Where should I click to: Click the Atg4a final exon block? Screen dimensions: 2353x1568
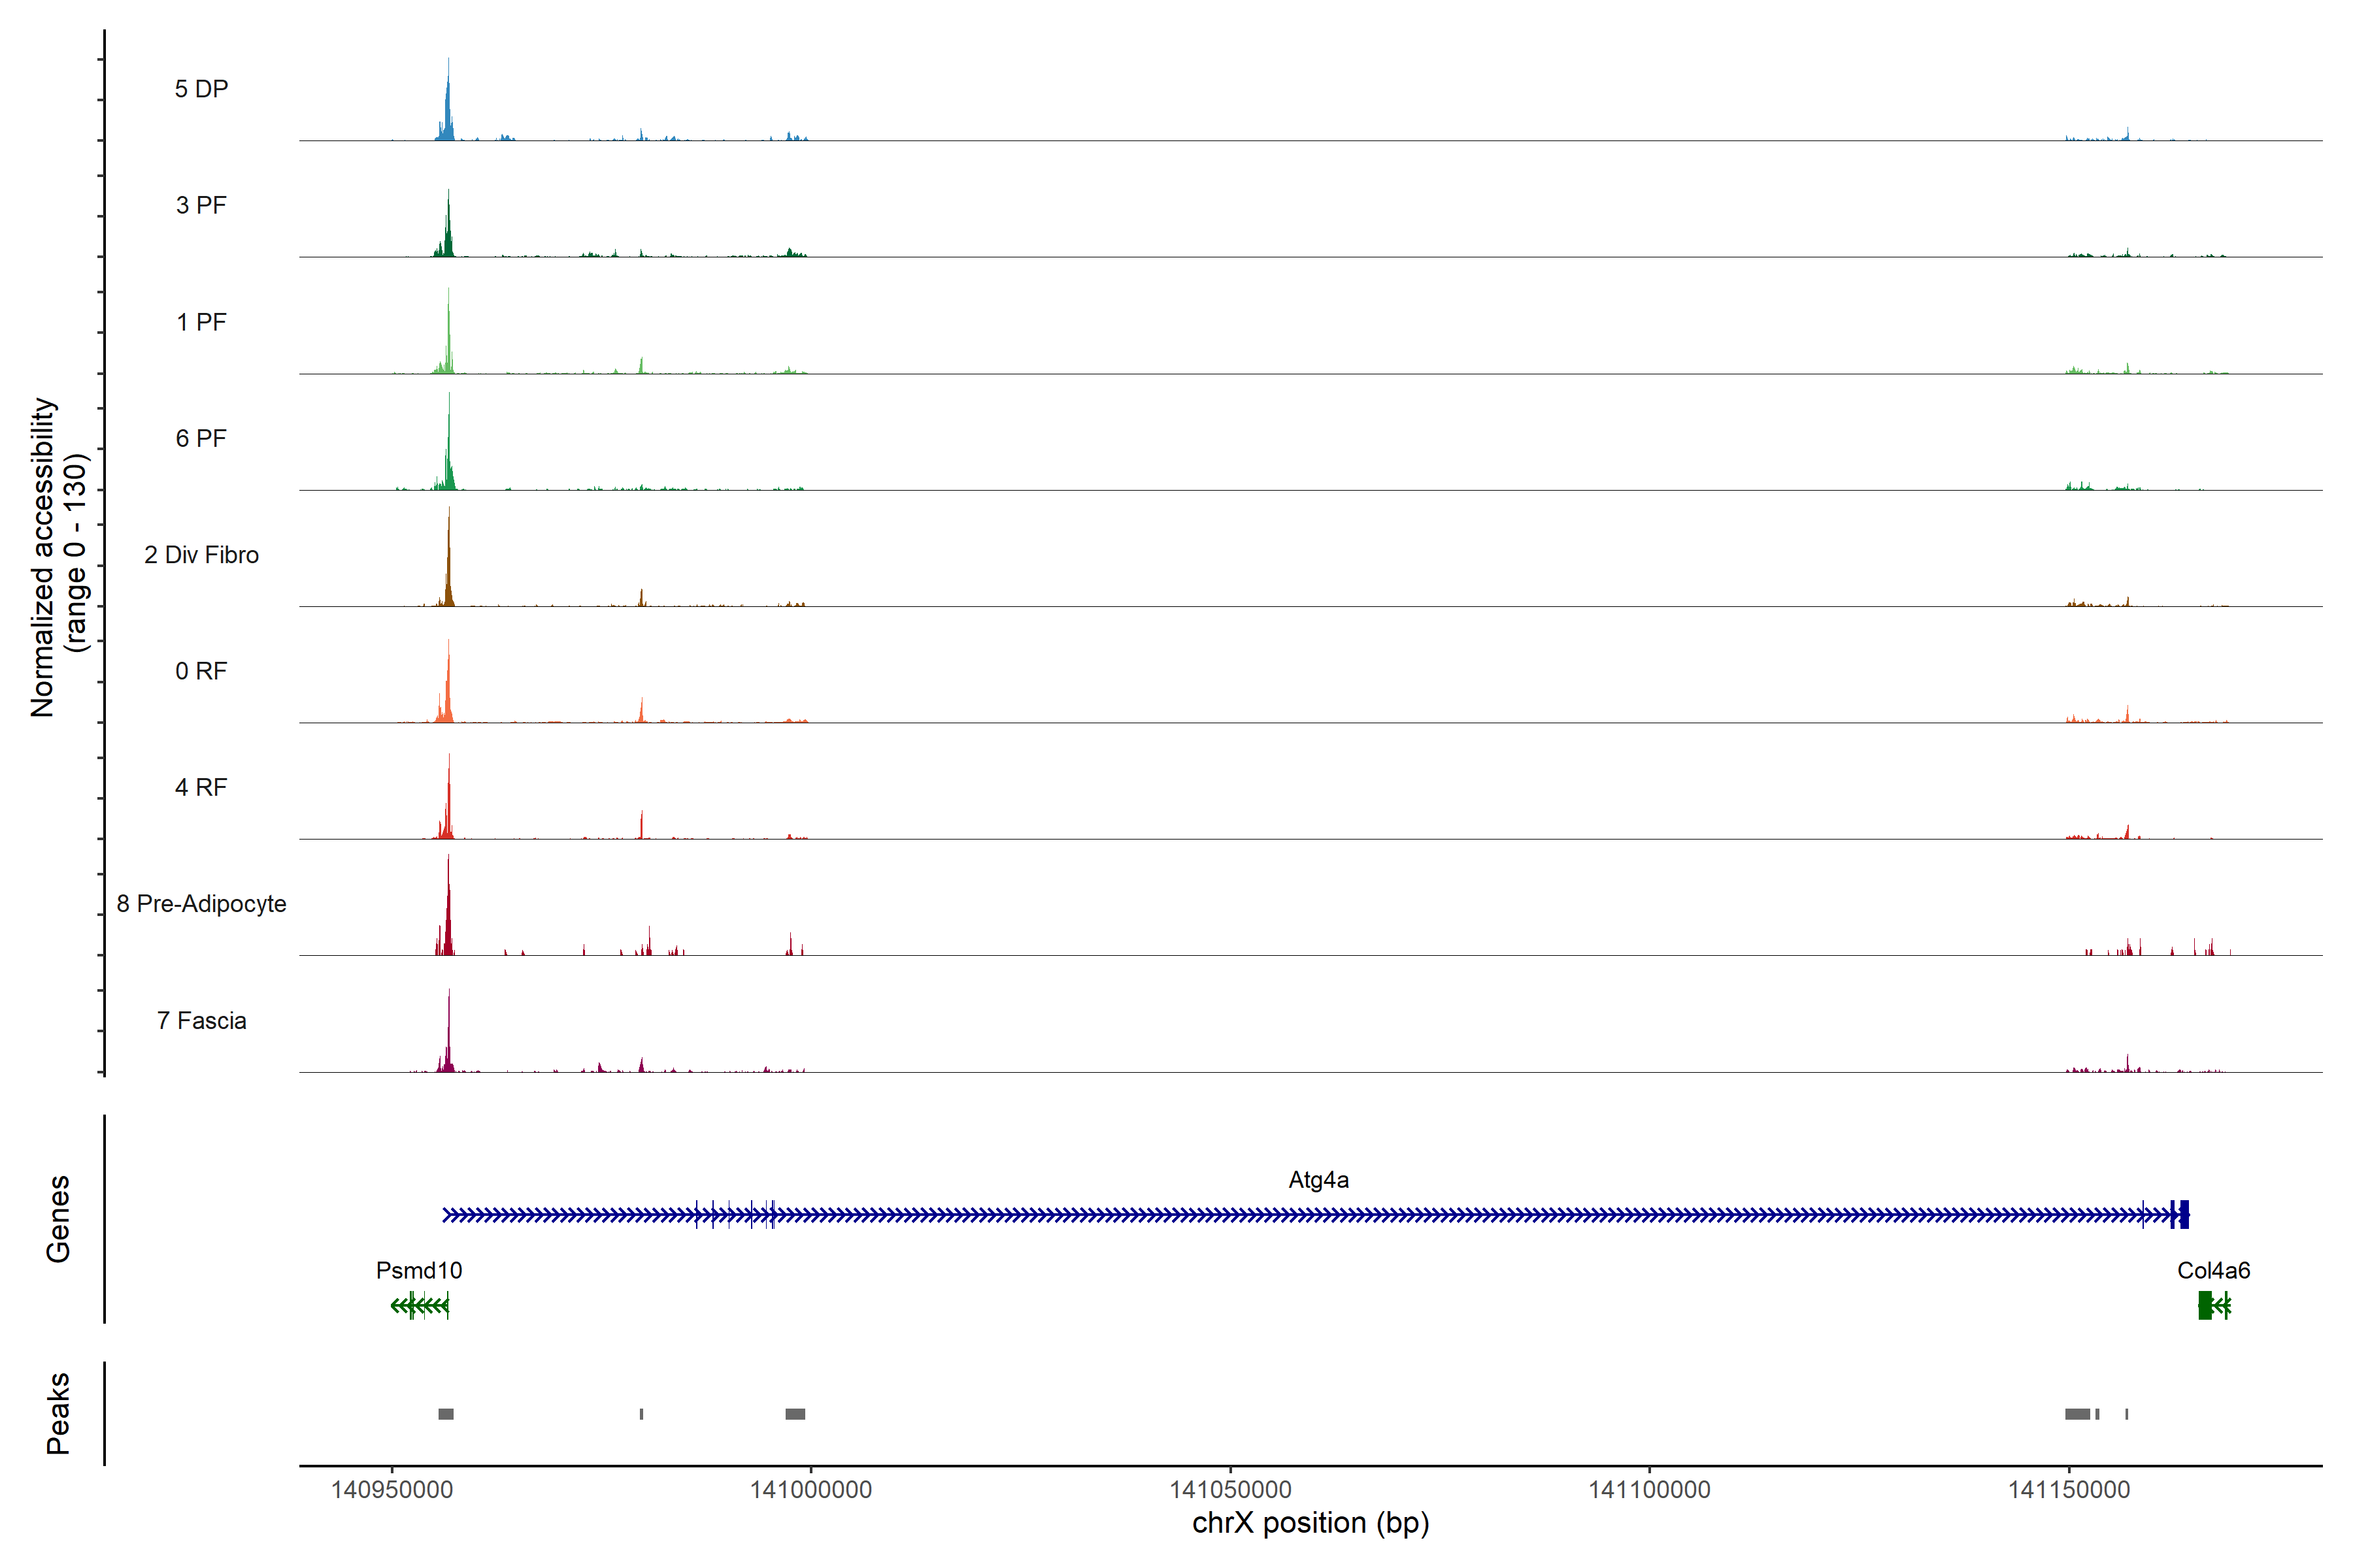2184,1214
